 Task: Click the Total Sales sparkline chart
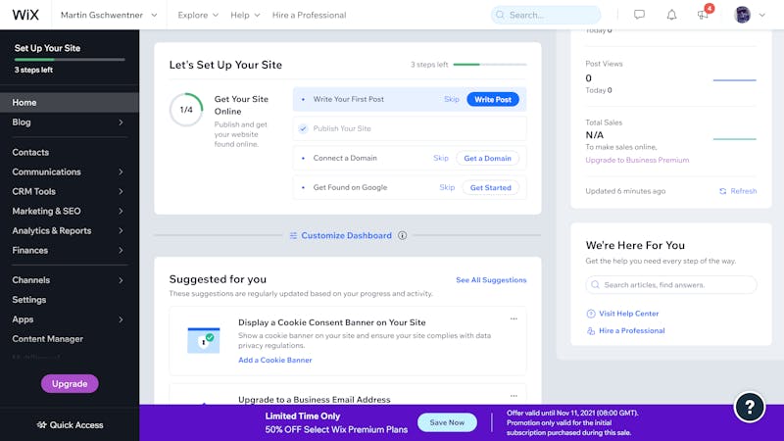[x=734, y=139]
